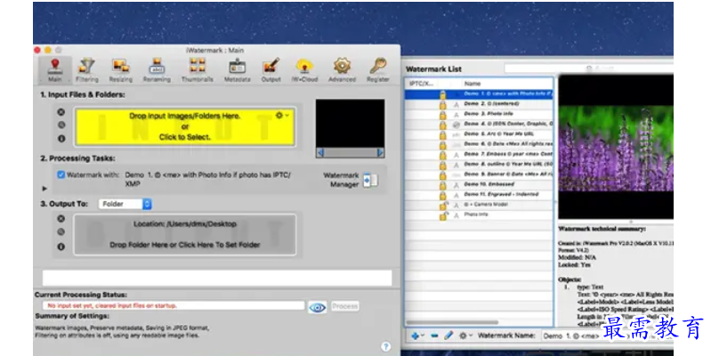This screenshot has width=711, height=356.
Task: Click the gray middle icon beside the input area
Action: (61, 125)
